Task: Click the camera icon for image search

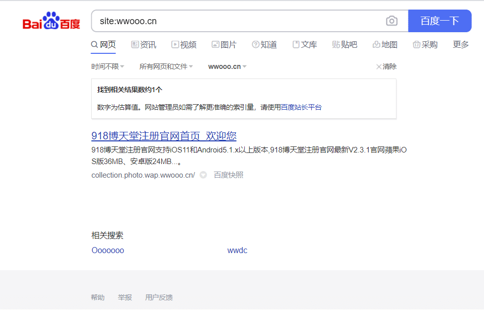Action: click(x=392, y=21)
